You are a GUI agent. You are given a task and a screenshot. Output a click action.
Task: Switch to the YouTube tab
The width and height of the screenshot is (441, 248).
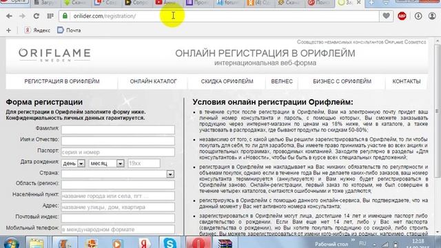[168, 3]
